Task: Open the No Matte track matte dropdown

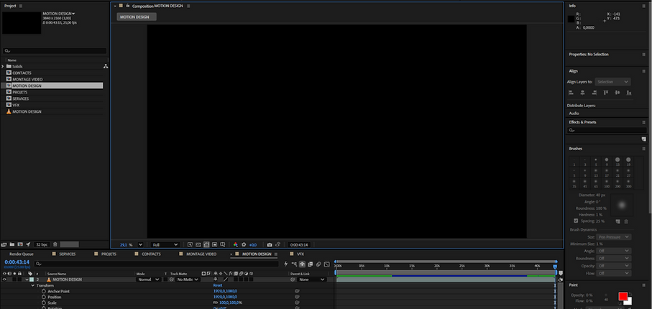Action: (188, 280)
